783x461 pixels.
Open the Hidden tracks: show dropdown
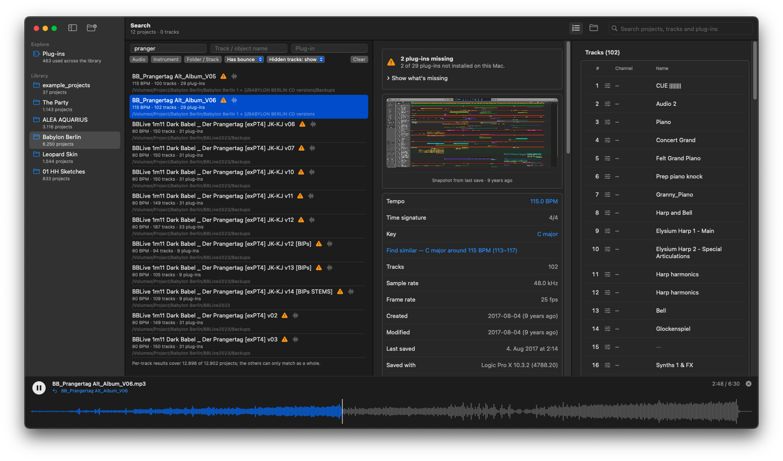[x=296, y=59]
